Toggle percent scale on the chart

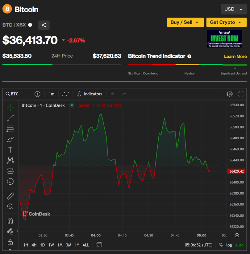coord(221,245)
